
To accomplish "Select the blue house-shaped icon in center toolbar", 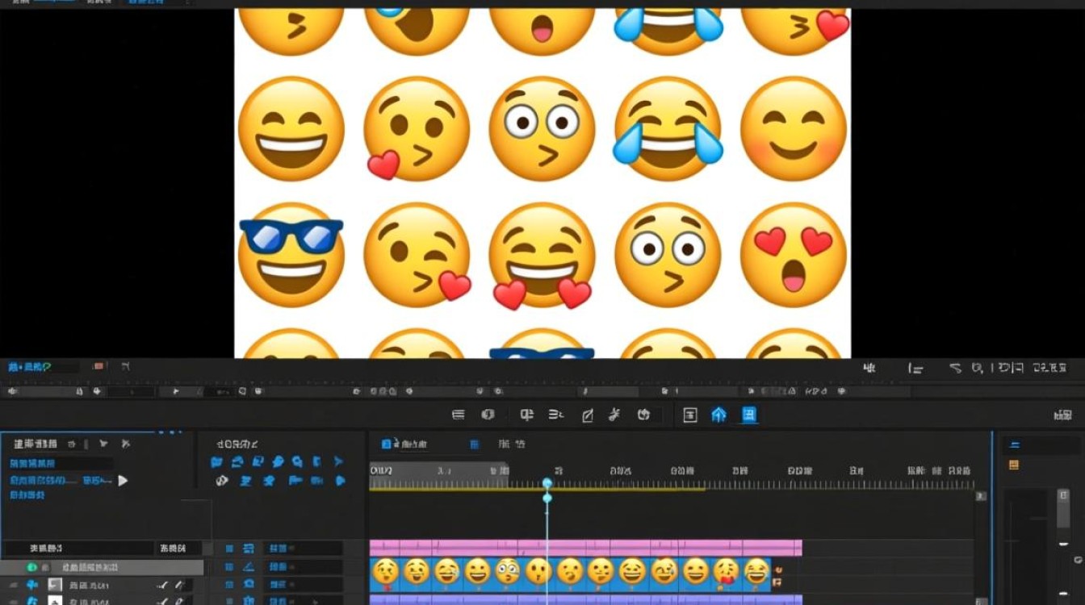I will [x=718, y=415].
